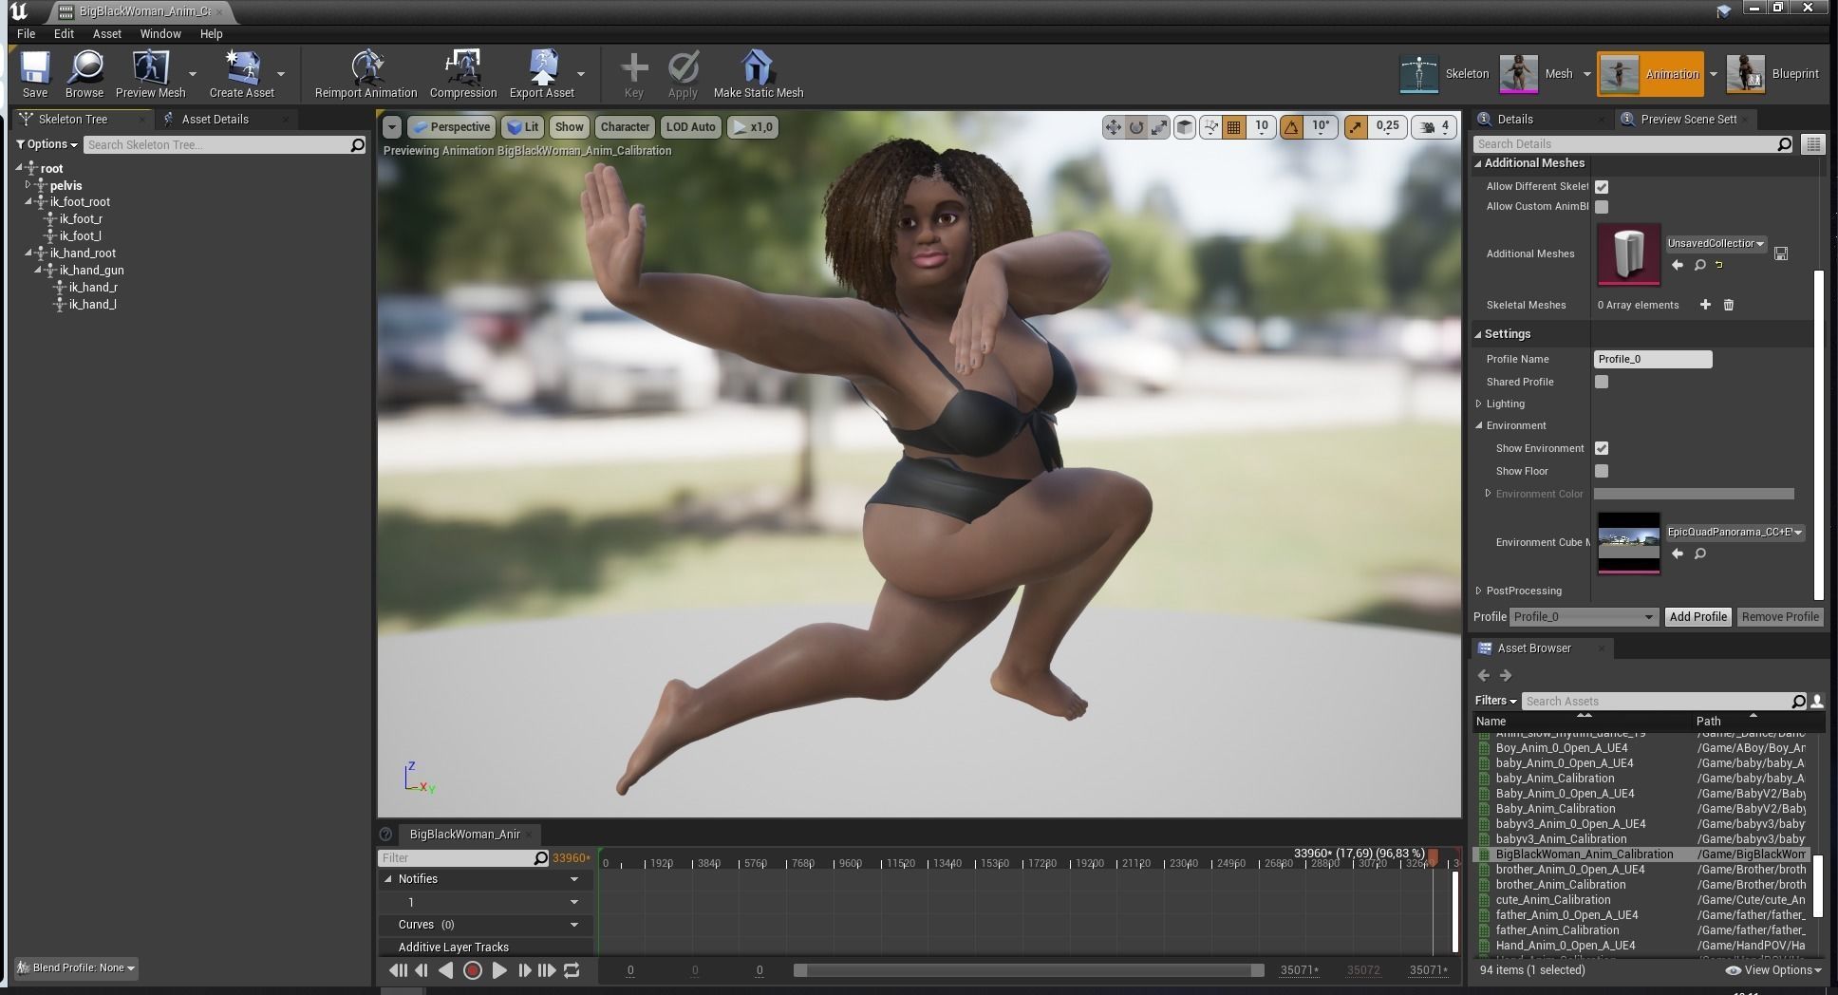Viewport: 1838px width, 995px height.
Task: Click the Make Static Mesh icon
Action: (758, 68)
